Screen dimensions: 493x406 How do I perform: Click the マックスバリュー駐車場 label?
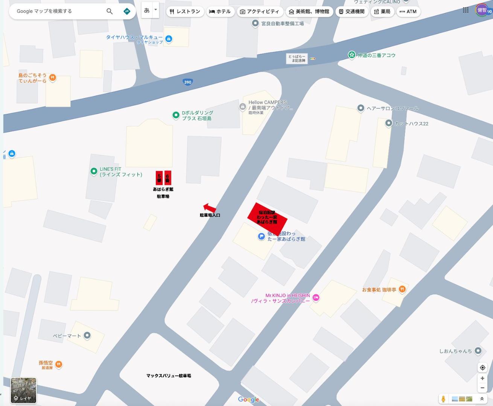coord(169,376)
